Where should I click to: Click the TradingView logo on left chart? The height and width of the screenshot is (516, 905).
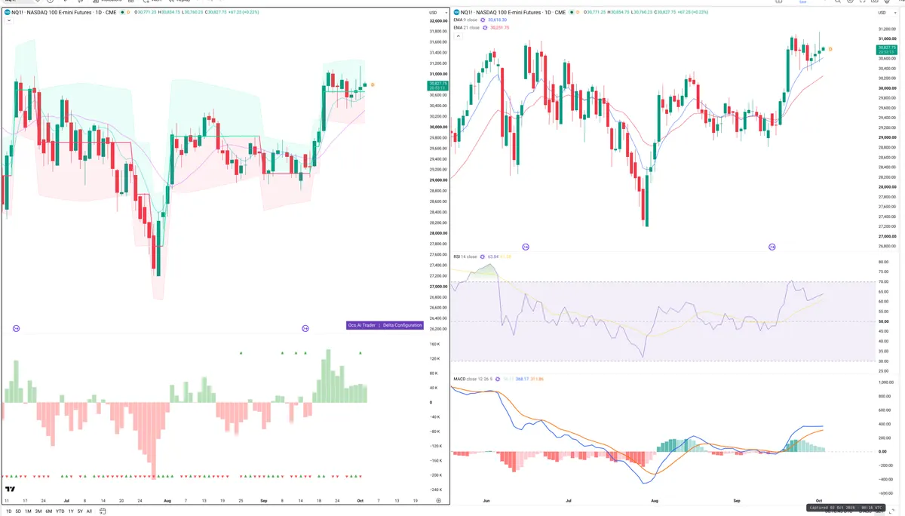coord(9,490)
